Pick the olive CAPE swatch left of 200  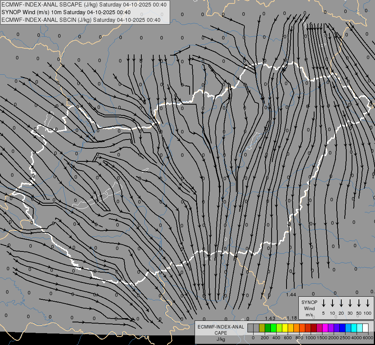coord(262,328)
